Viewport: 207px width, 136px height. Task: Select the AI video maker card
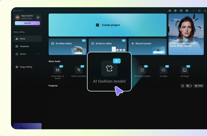pyautogui.click(x=68, y=47)
